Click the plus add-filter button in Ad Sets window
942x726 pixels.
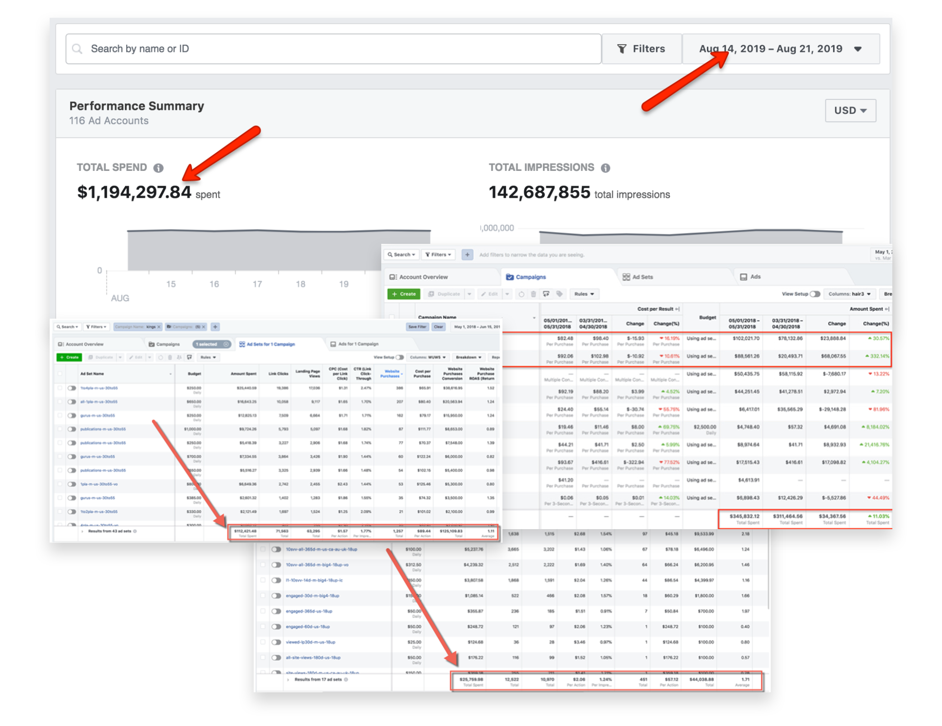point(215,327)
